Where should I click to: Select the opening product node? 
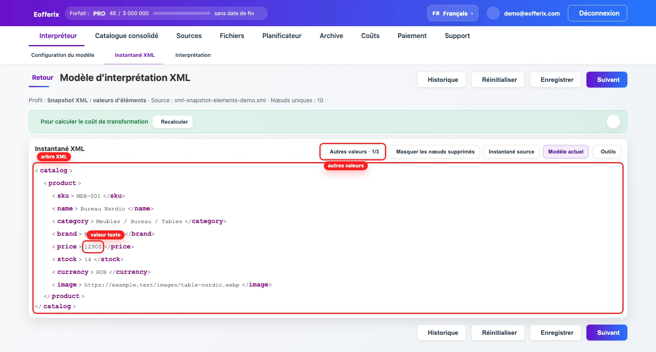[62, 183]
